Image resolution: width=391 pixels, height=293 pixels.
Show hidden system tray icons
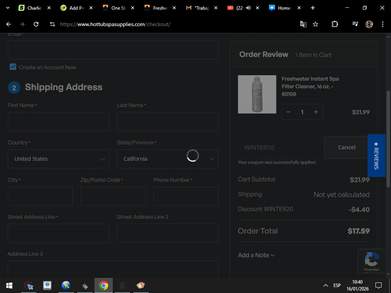pyautogui.click(x=326, y=286)
